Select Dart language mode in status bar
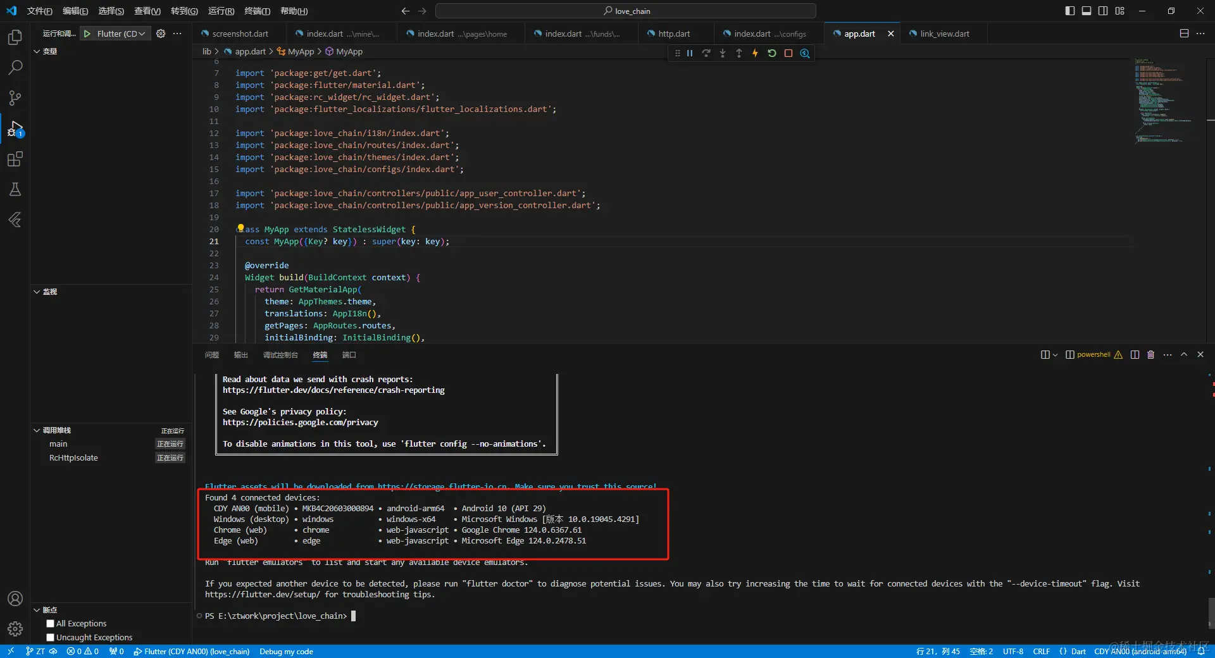Image resolution: width=1215 pixels, height=658 pixels. pyautogui.click(x=1078, y=652)
